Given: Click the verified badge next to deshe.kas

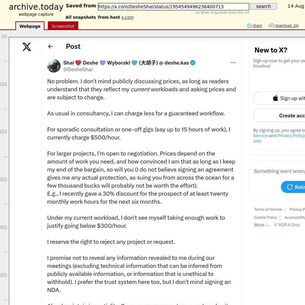Looking at the screenshot, I should pos(193,63).
